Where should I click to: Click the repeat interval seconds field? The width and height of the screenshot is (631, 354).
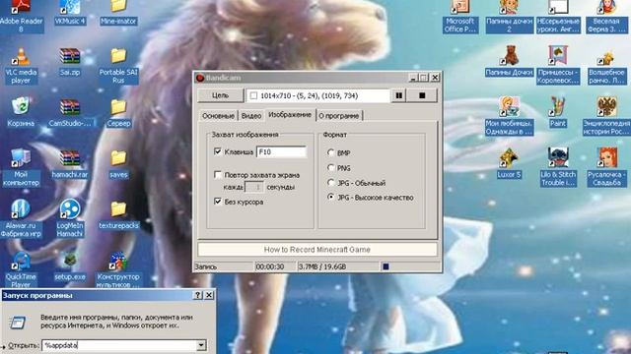[254, 187]
